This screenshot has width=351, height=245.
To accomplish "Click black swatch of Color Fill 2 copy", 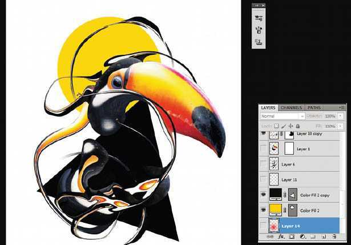I will click(x=276, y=194).
